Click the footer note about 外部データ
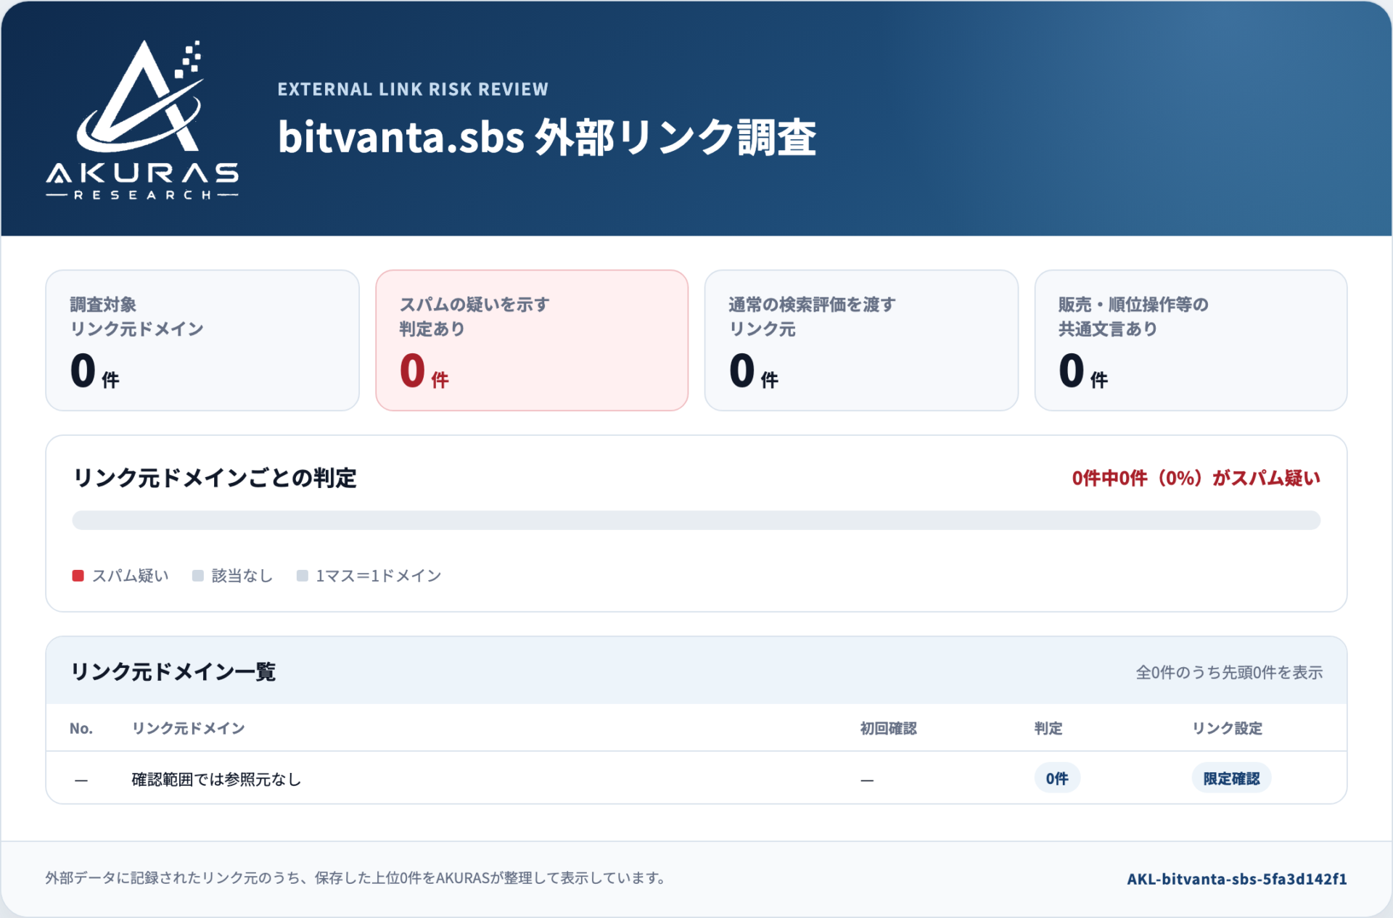Image resolution: width=1393 pixels, height=918 pixels. pyautogui.click(x=356, y=878)
